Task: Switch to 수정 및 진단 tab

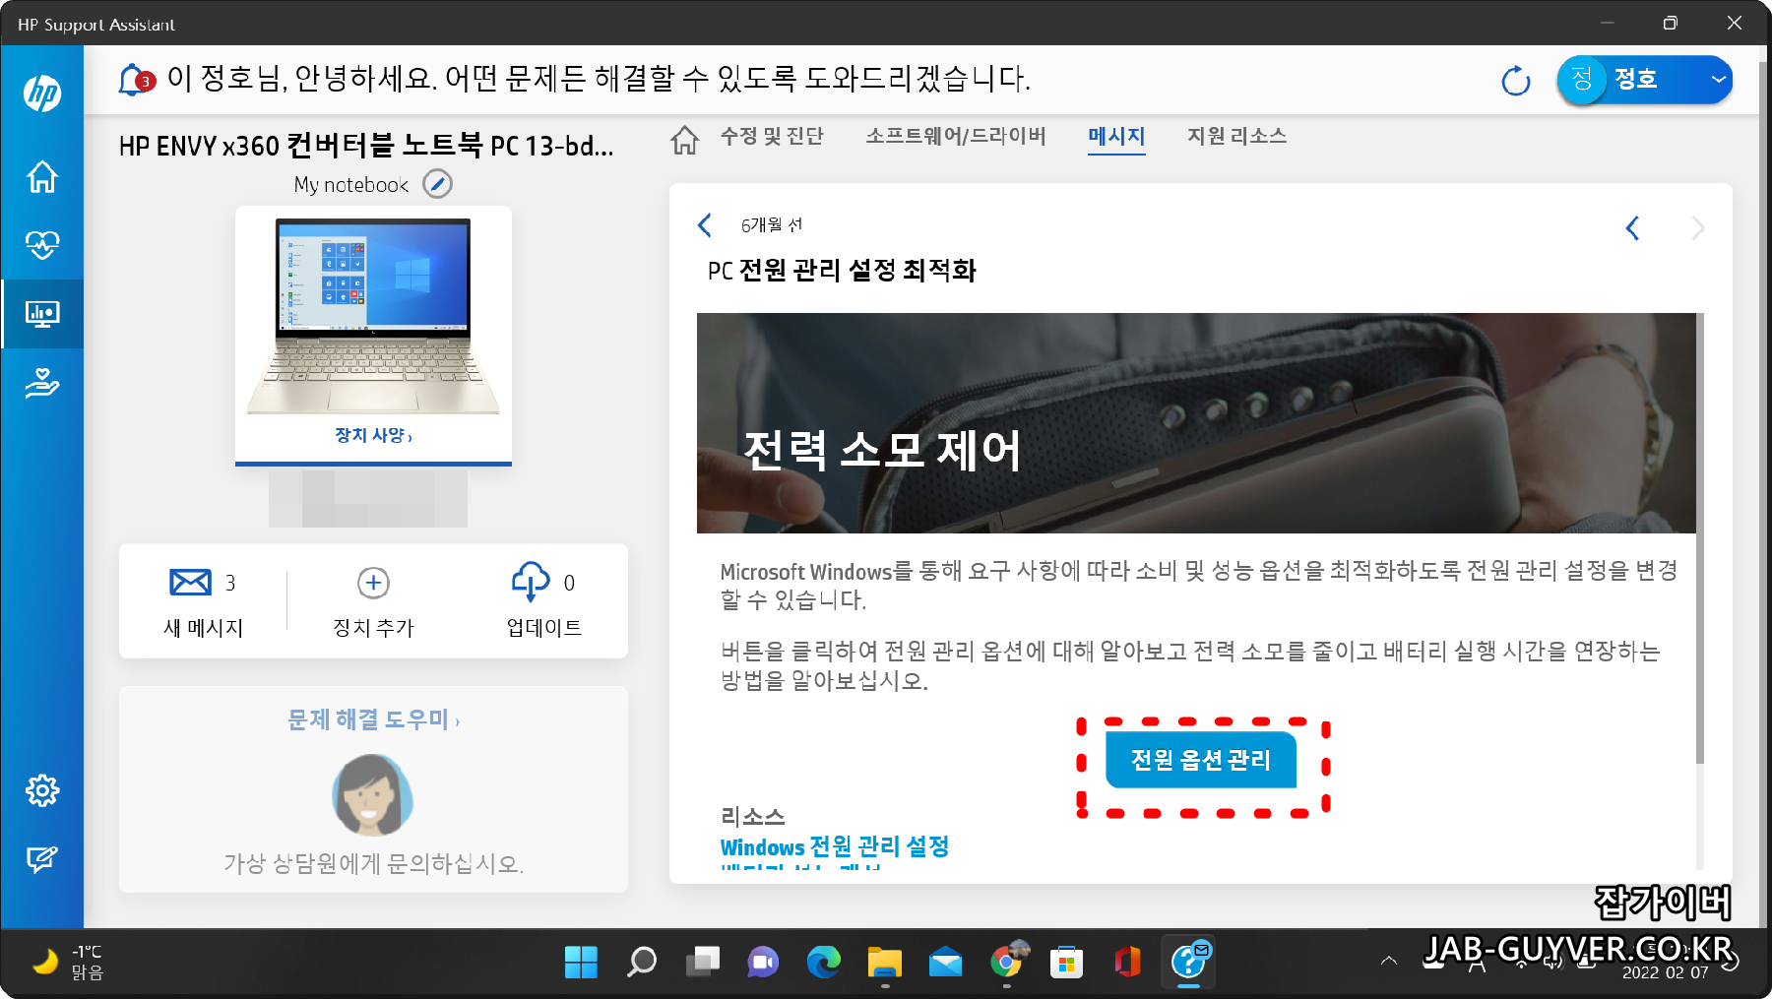Action: pos(772,136)
